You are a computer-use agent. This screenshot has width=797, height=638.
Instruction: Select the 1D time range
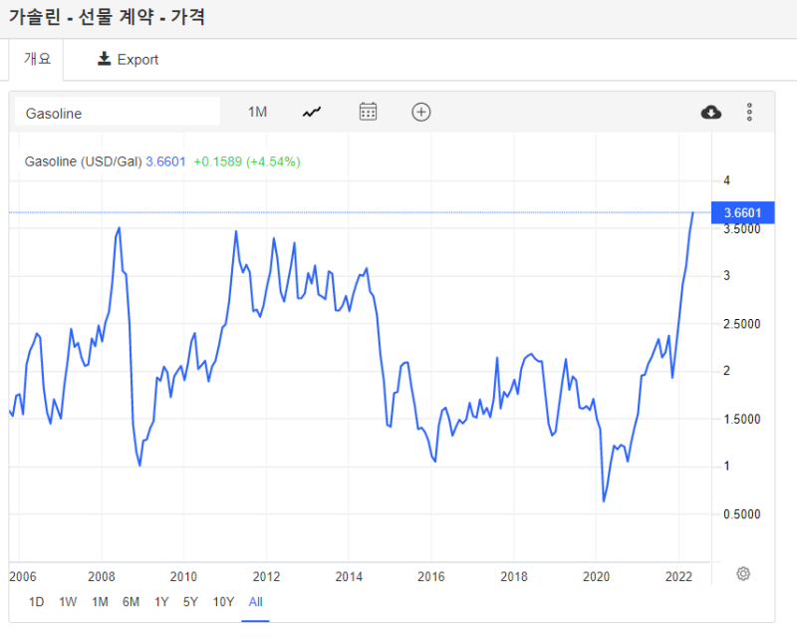click(x=36, y=602)
